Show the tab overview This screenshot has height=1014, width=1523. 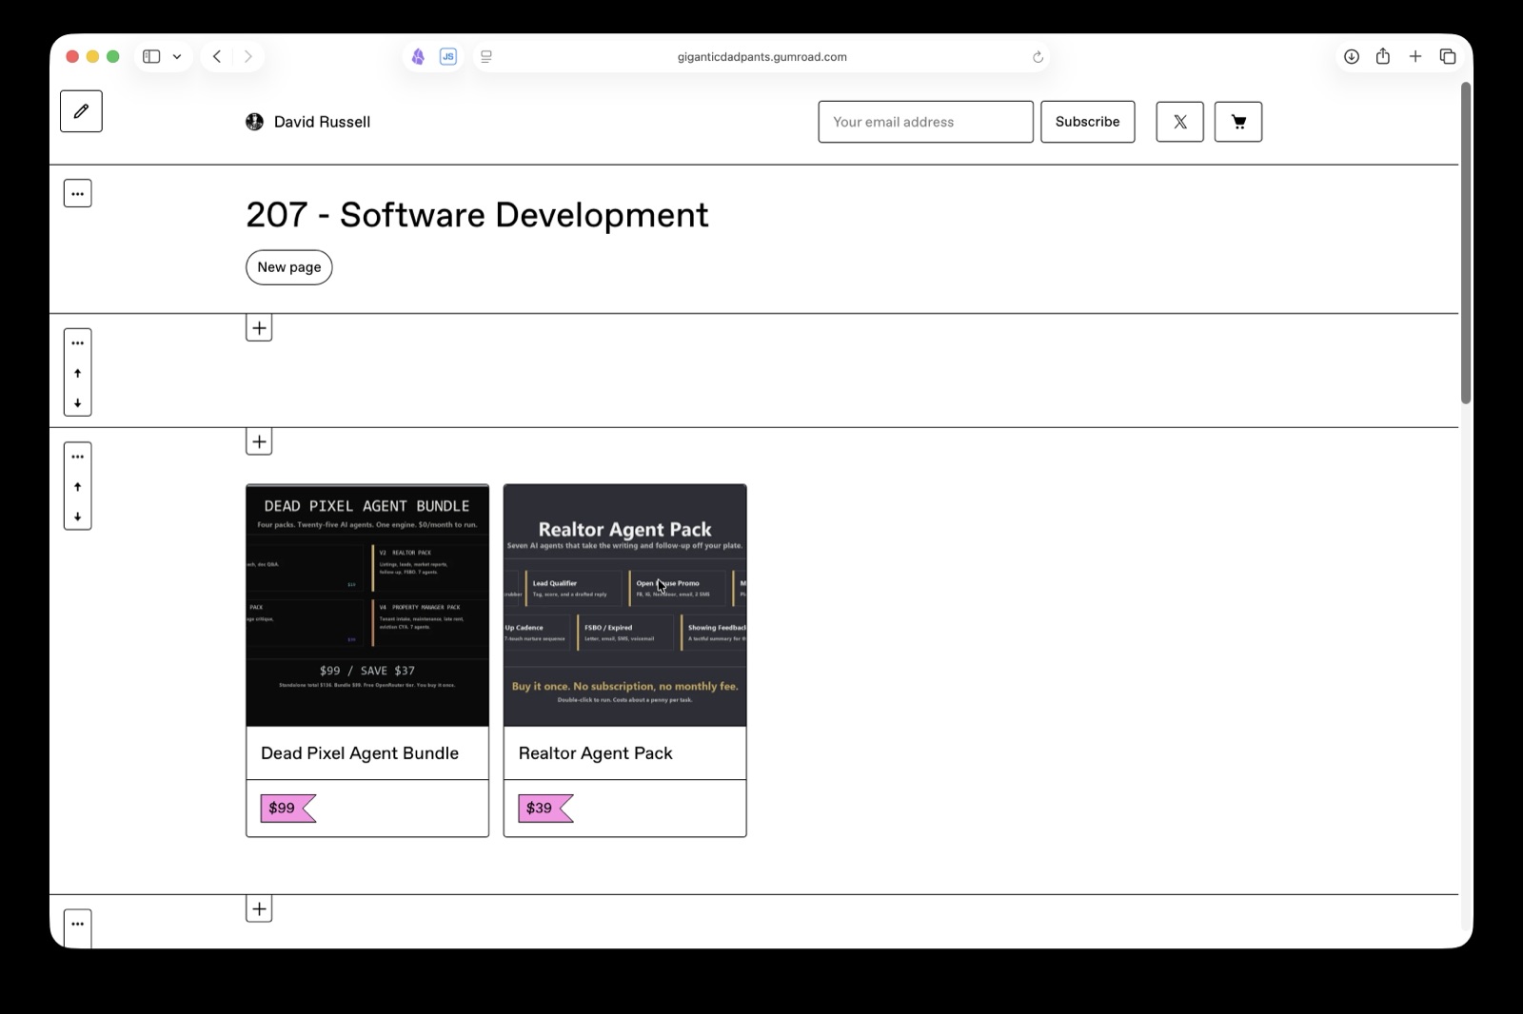[1448, 56]
